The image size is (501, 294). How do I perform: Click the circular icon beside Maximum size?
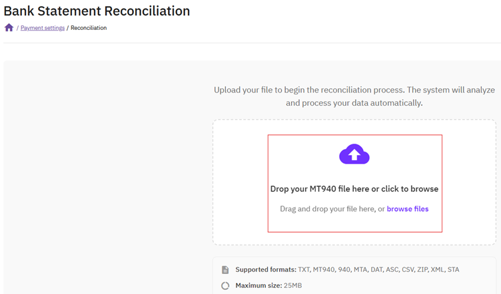(225, 286)
